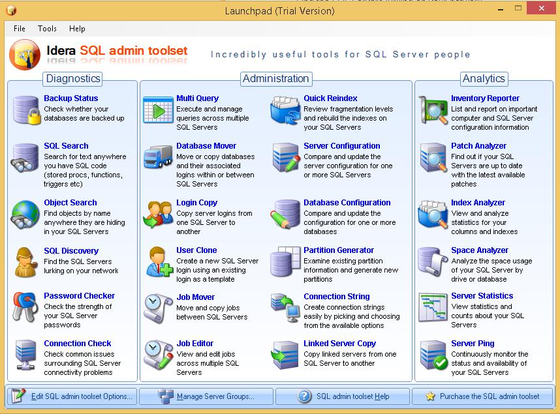Click the Database Mover link
560x414 pixels.
point(206,145)
